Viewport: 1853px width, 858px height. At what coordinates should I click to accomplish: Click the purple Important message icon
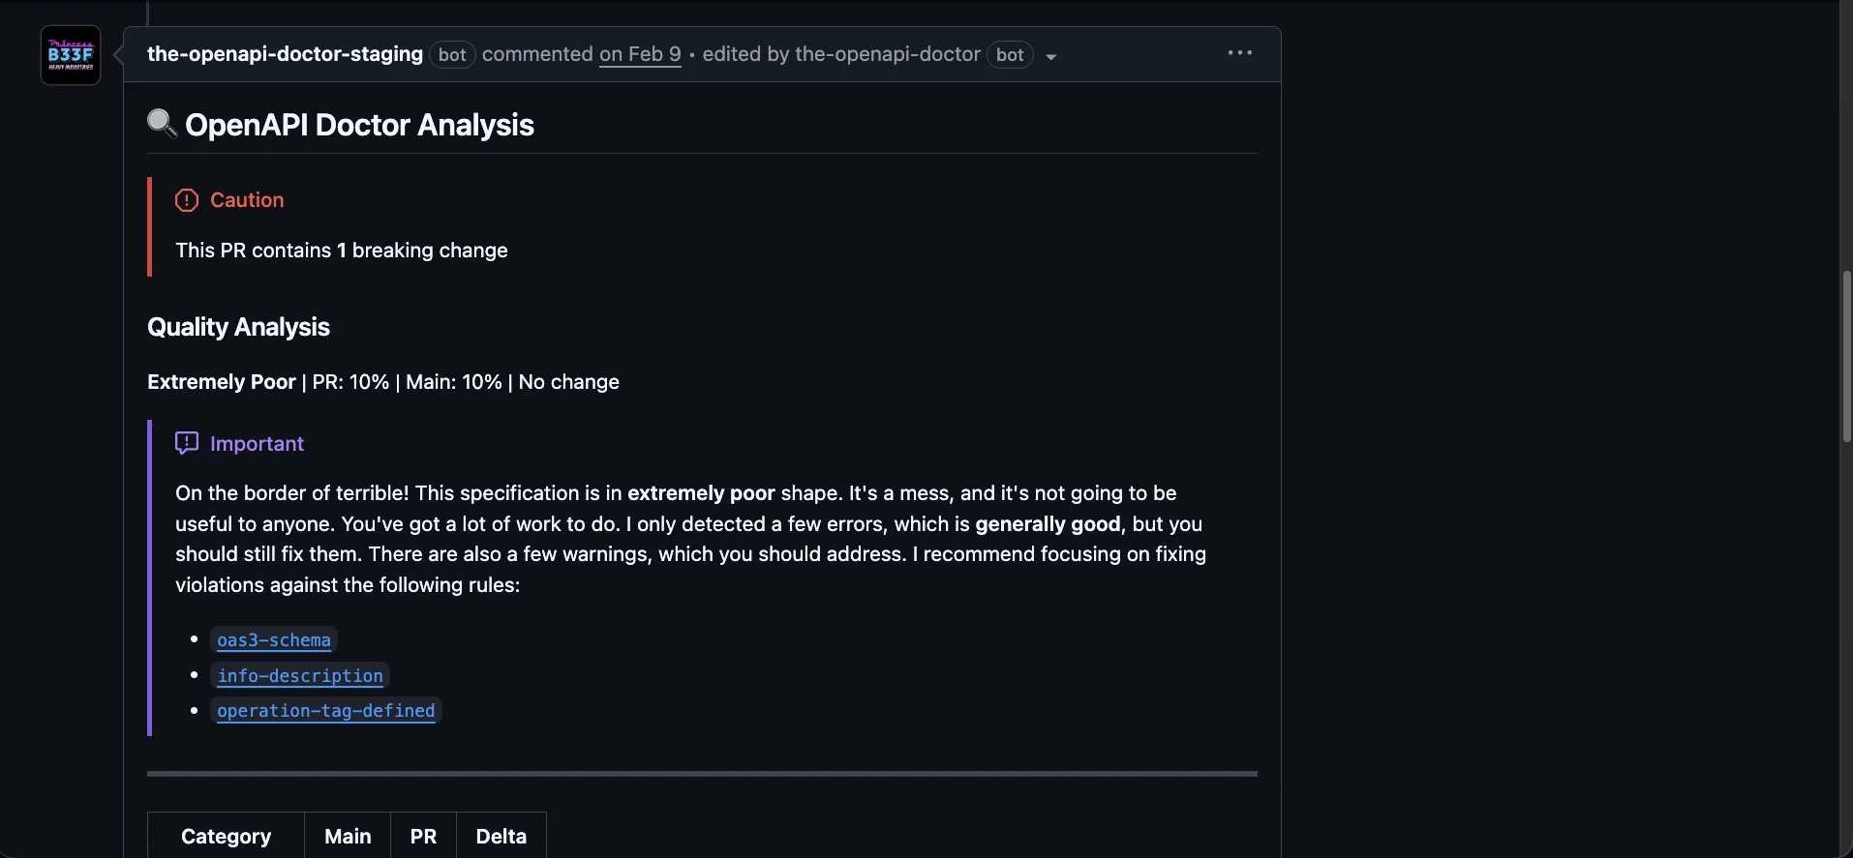187,443
